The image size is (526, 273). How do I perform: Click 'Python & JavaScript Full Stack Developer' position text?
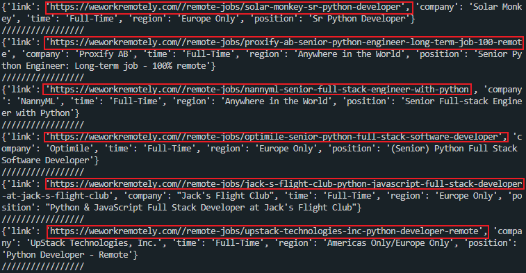(147, 208)
